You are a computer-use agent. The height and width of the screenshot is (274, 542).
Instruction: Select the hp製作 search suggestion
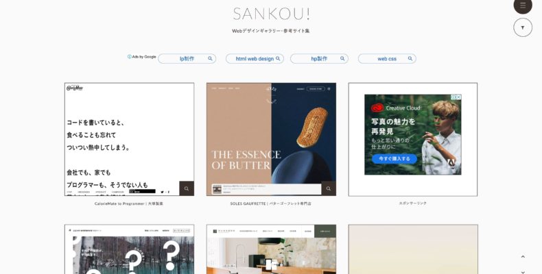(319, 59)
